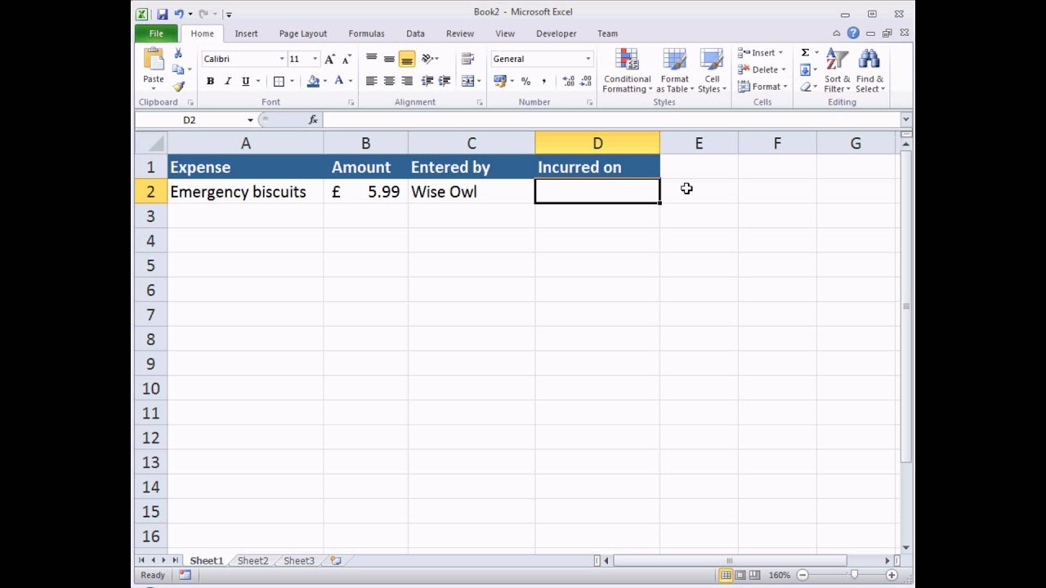Click the Fill down-arrow icon
This screenshot has height=588, width=1046.
805,69
